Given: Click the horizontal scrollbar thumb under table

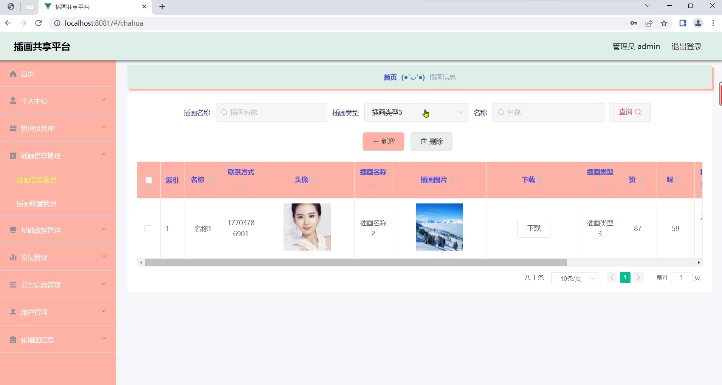Looking at the screenshot, I should point(356,262).
